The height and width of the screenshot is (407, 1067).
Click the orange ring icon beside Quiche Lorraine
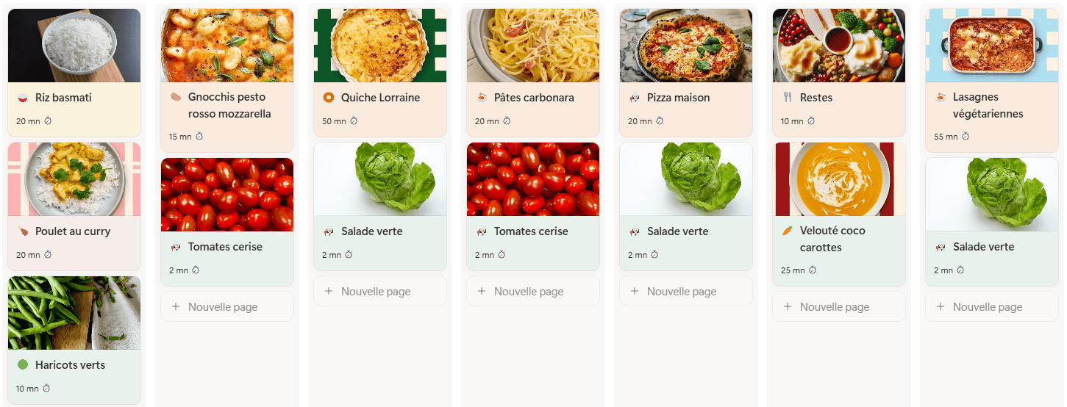[x=329, y=98]
